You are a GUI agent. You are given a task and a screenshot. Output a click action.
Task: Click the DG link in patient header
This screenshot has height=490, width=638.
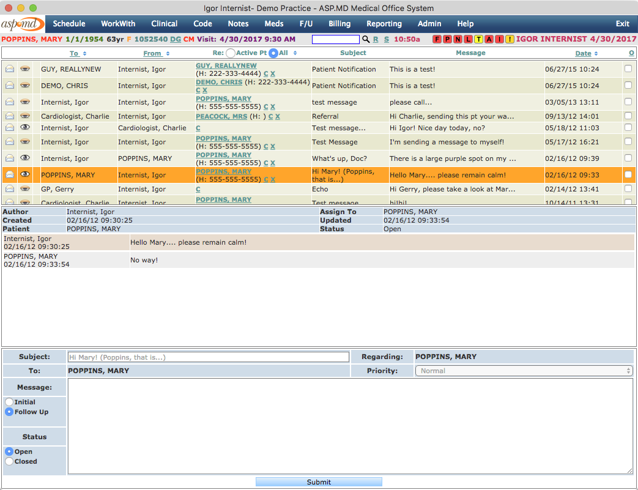(176, 40)
